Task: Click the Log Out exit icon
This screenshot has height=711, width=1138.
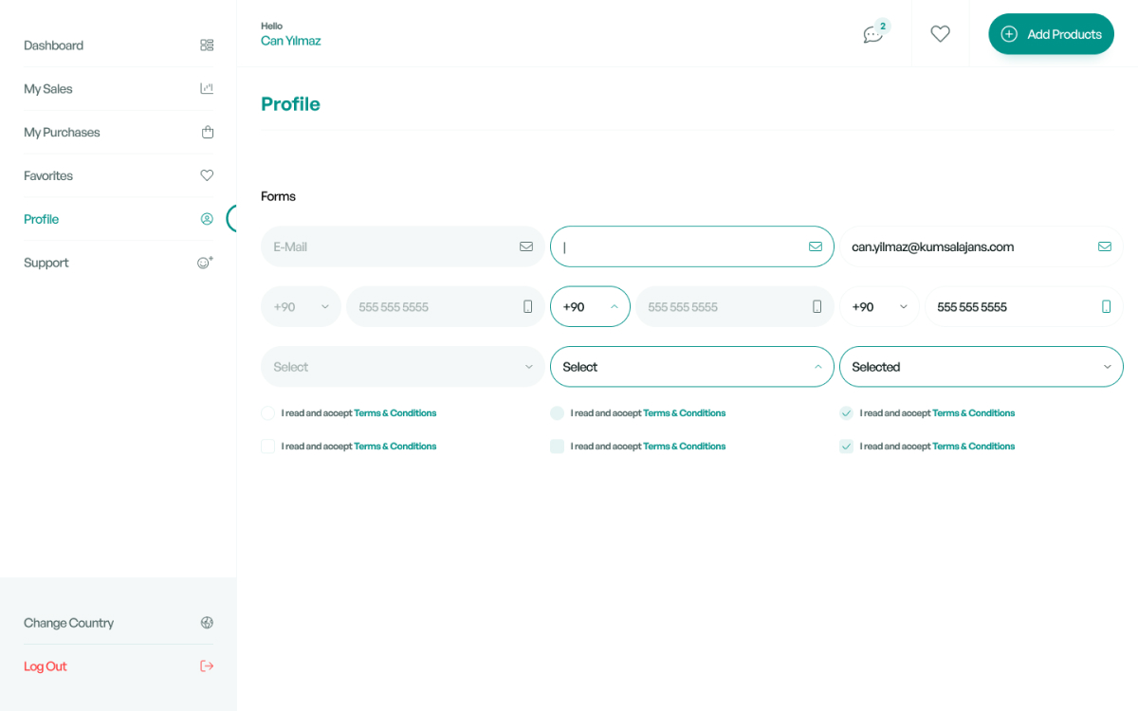Action: tap(207, 666)
